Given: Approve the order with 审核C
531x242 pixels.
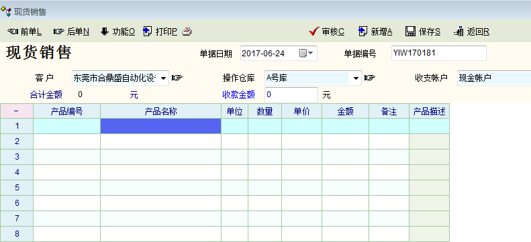Looking at the screenshot, I should (x=327, y=32).
